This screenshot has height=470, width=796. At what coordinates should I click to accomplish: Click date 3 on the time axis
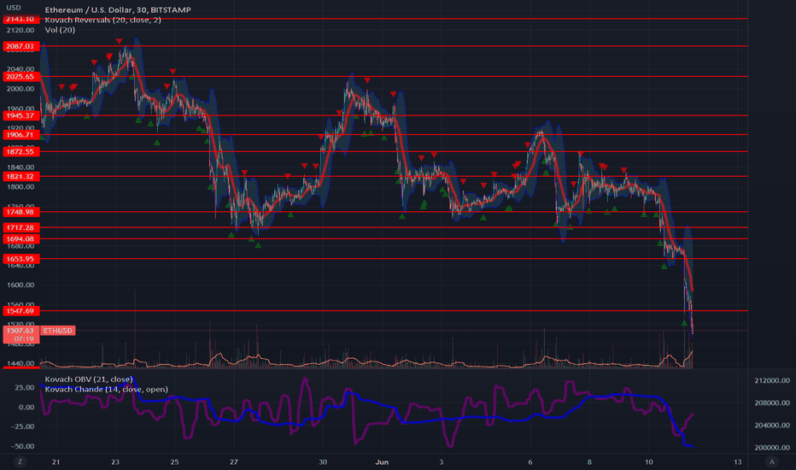click(442, 461)
